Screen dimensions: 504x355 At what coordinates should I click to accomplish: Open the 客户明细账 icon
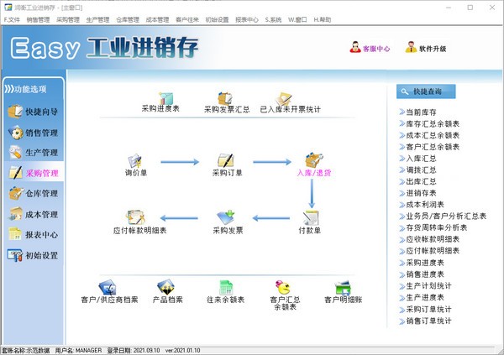pos(342,288)
